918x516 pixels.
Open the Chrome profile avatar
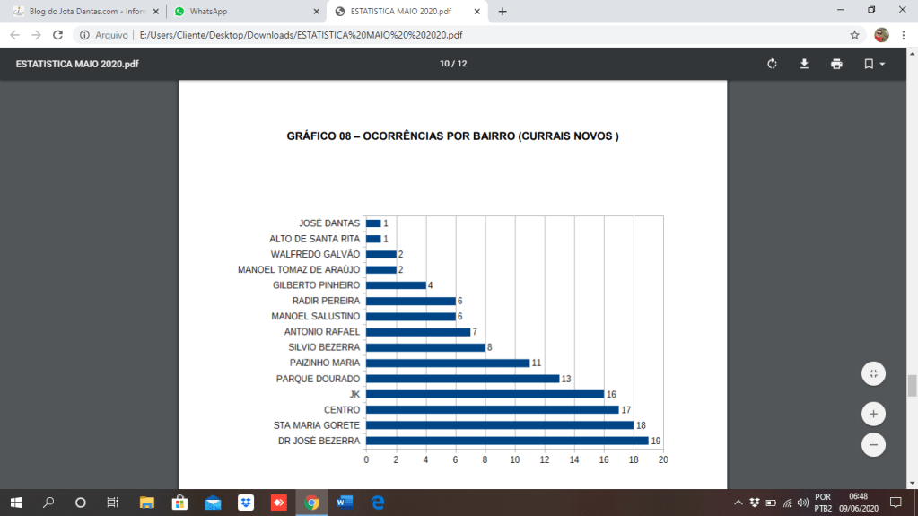pos(881,35)
